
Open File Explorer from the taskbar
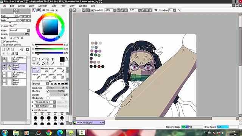(16, 133)
